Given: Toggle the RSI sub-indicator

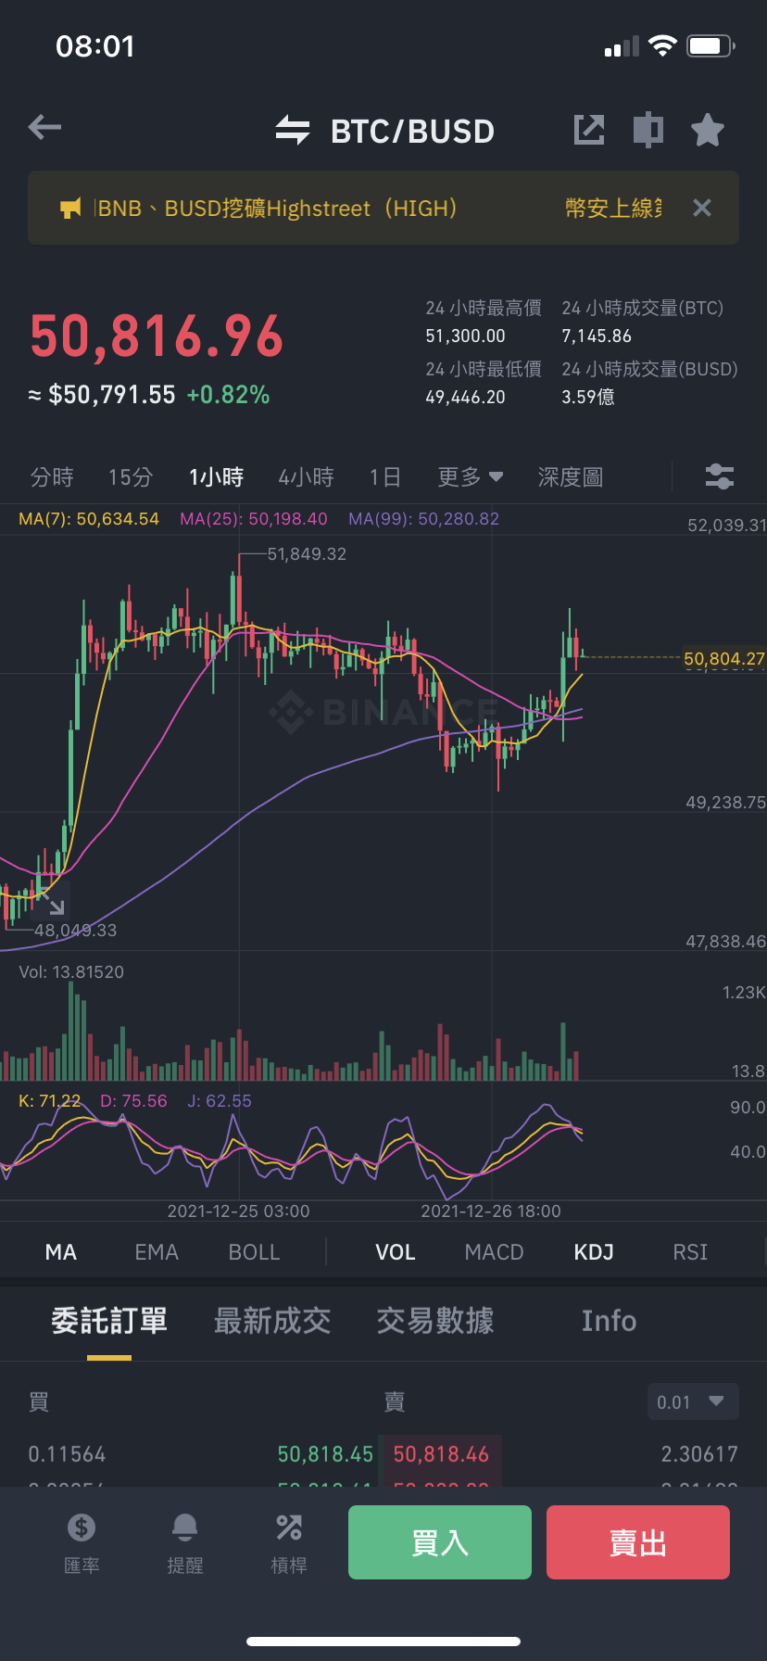Looking at the screenshot, I should (690, 1252).
